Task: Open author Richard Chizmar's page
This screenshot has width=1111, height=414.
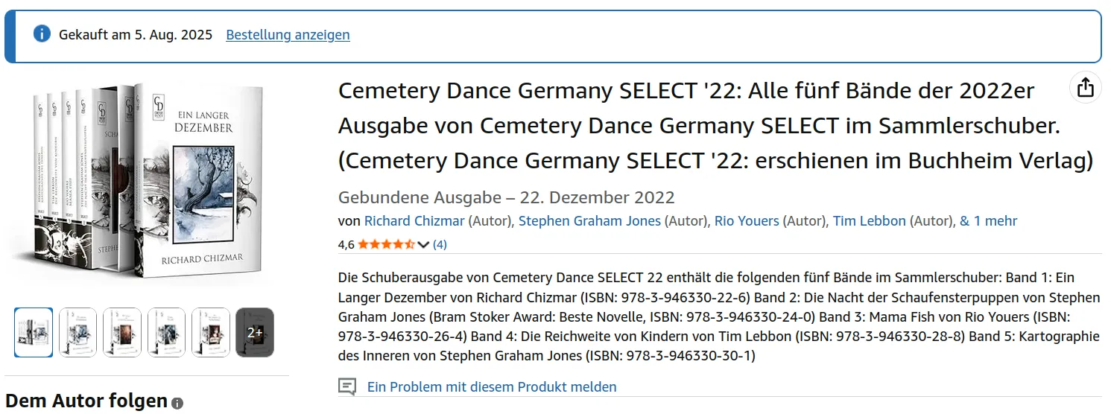Action: click(x=414, y=220)
